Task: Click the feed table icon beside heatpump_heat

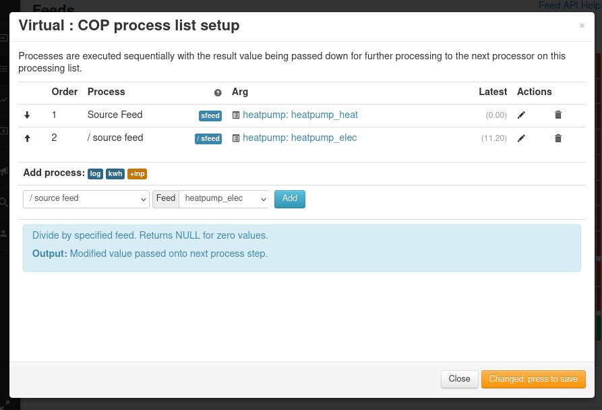Action: (235, 115)
